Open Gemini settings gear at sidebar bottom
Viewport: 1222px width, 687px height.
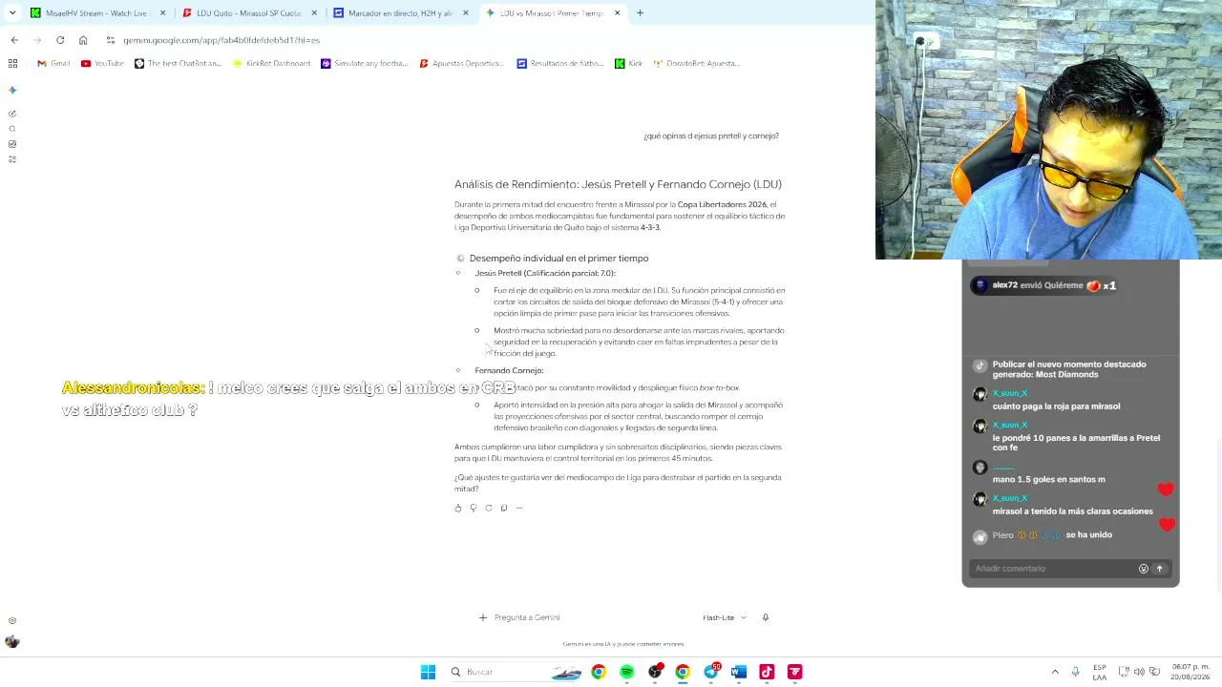coord(12,621)
